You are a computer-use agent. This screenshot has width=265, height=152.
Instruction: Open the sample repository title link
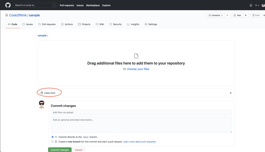click(x=34, y=15)
